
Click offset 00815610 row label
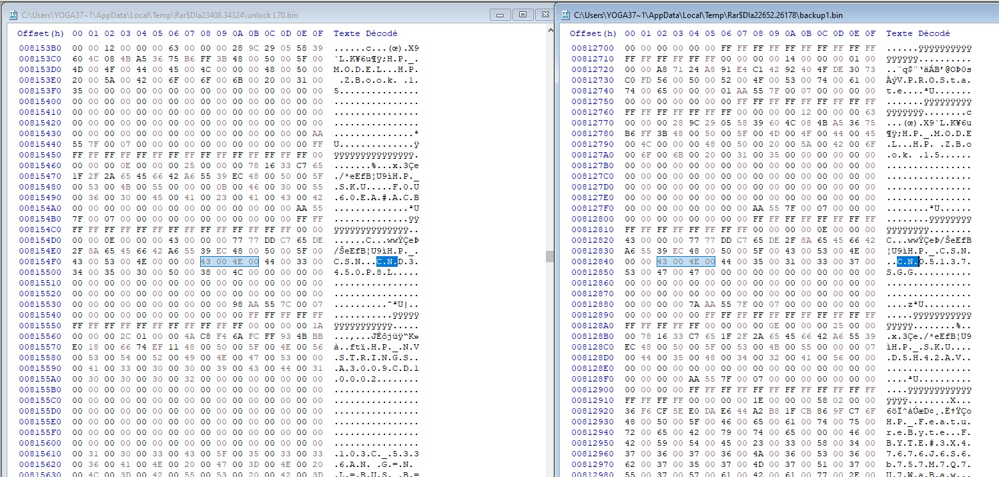(x=39, y=454)
